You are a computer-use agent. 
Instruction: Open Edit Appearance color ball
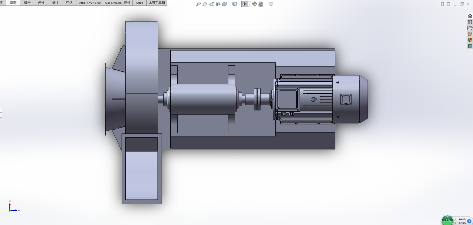[x=255, y=4]
